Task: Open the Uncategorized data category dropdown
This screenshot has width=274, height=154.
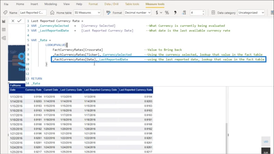Action: (x=251, y=13)
